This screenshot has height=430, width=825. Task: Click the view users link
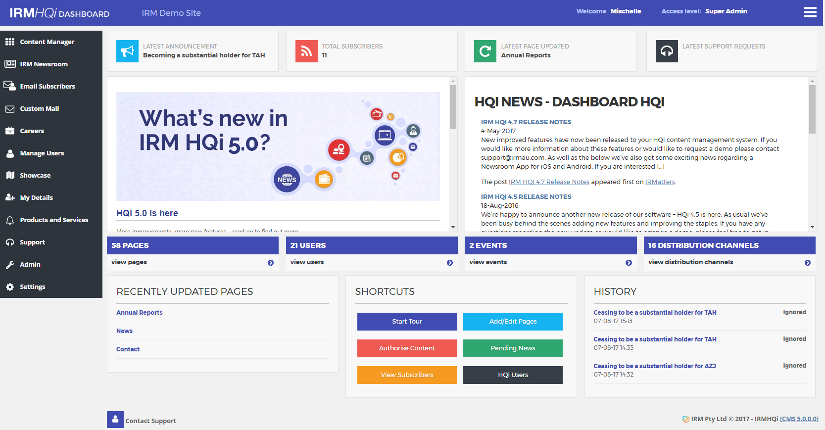point(307,262)
